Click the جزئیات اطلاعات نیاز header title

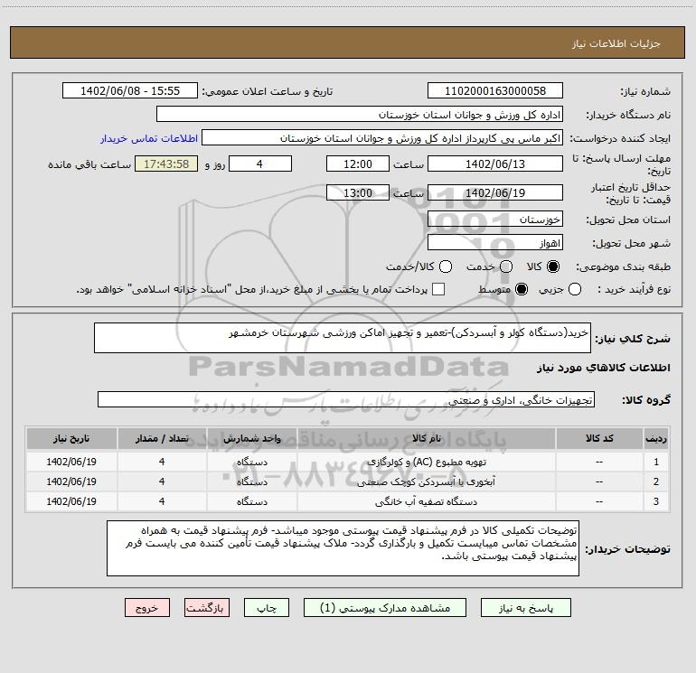click(x=616, y=43)
